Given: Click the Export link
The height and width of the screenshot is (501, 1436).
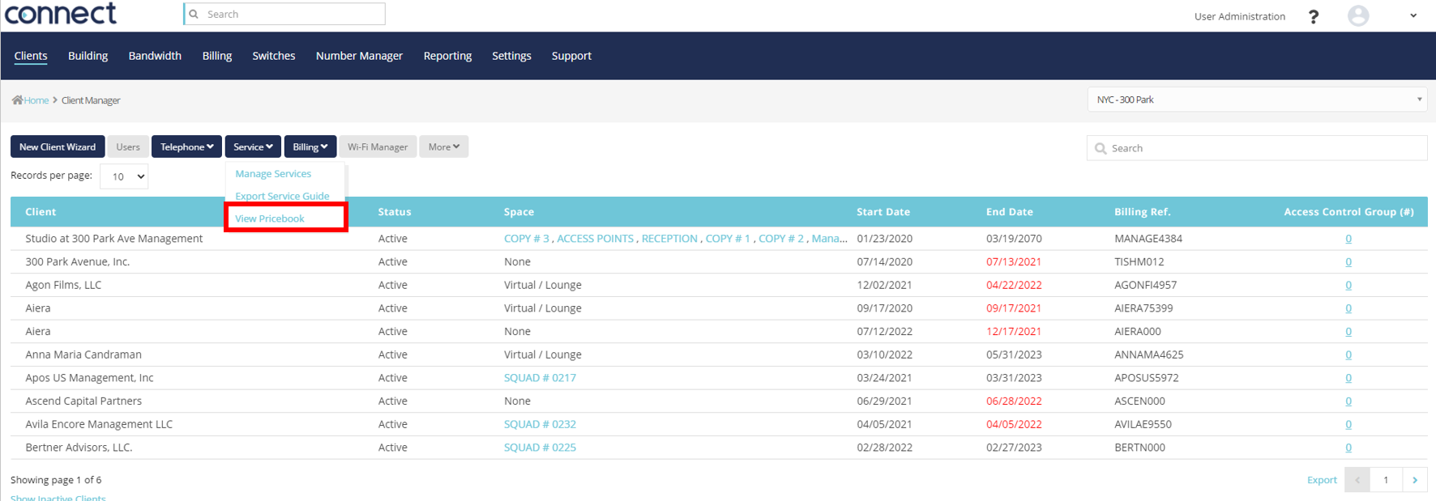Looking at the screenshot, I should (1322, 480).
